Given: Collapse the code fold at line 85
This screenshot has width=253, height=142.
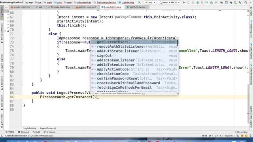Looking at the screenshot, I should click(22, 93).
